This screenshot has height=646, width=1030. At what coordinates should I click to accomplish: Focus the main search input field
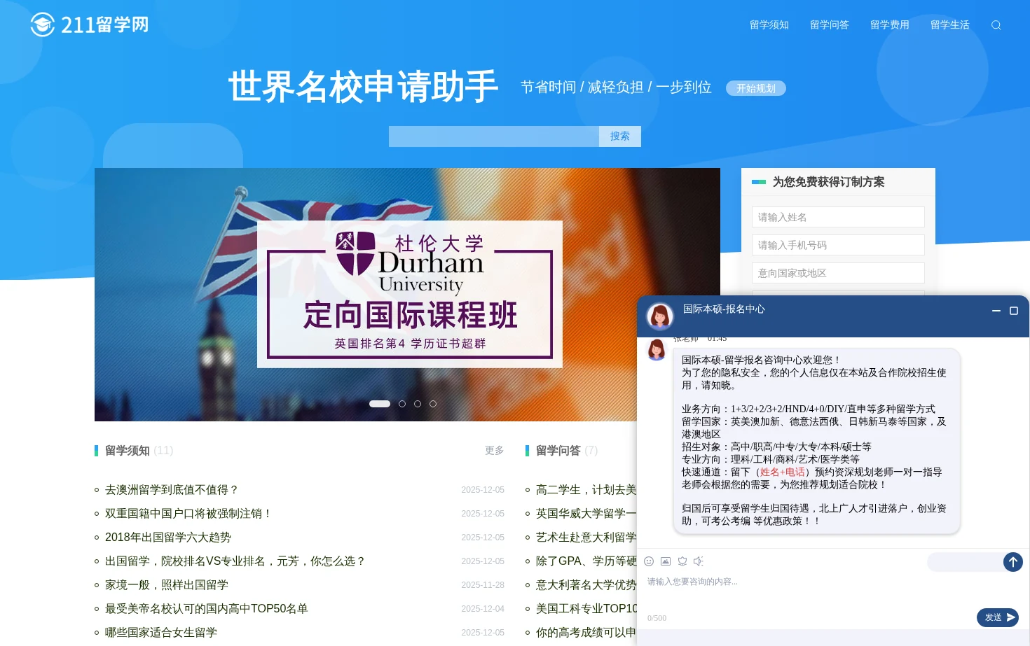pos(494,136)
